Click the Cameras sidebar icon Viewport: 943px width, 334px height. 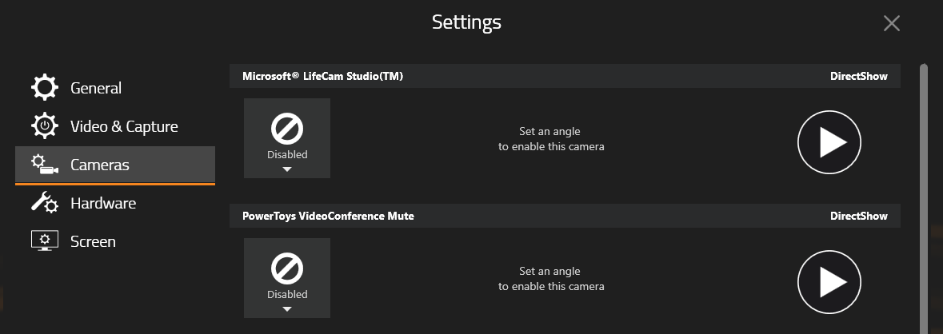[x=45, y=165]
